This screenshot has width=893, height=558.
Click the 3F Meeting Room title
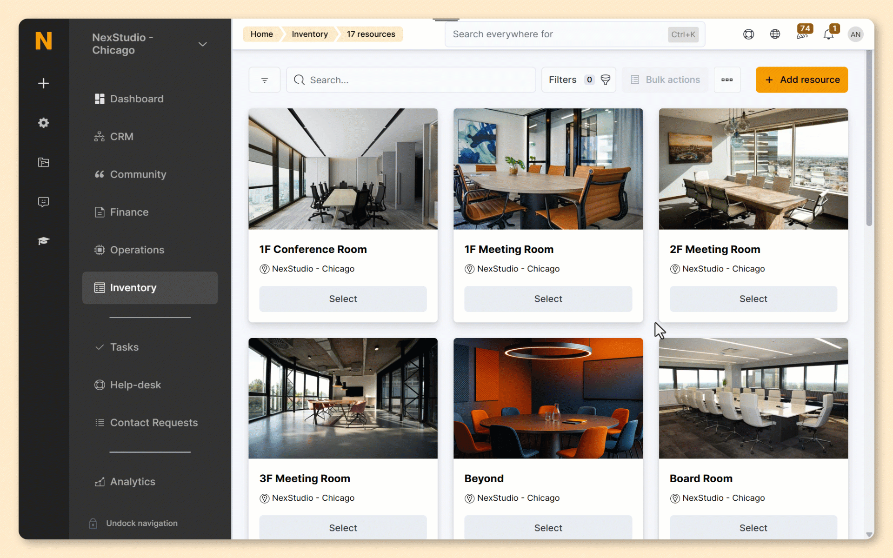click(305, 478)
